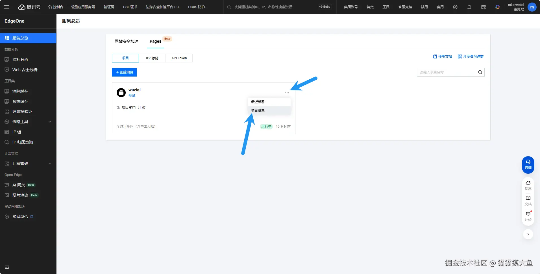Open 客服支持 in top bar
The width and height of the screenshot is (540, 274).
(405, 7)
